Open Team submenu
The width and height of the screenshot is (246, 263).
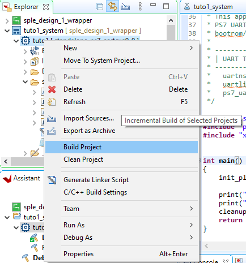(x=121, y=209)
